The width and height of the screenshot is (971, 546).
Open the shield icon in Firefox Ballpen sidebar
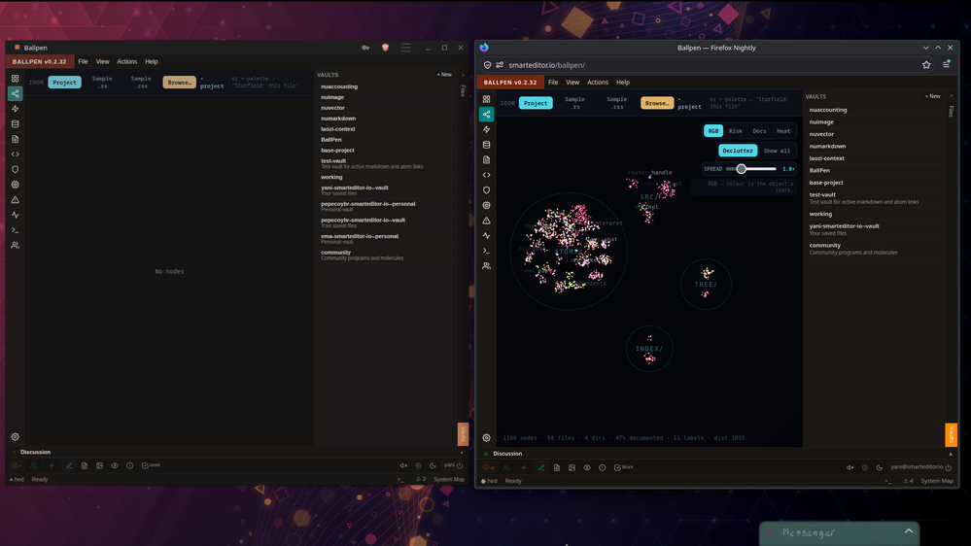[x=486, y=190]
